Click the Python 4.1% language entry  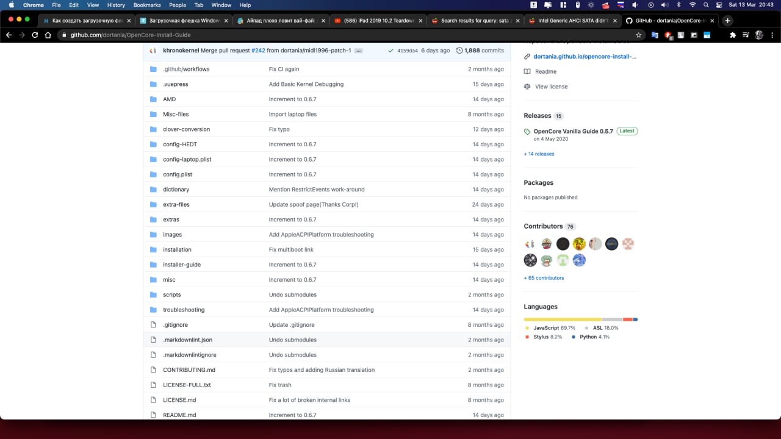click(594, 337)
